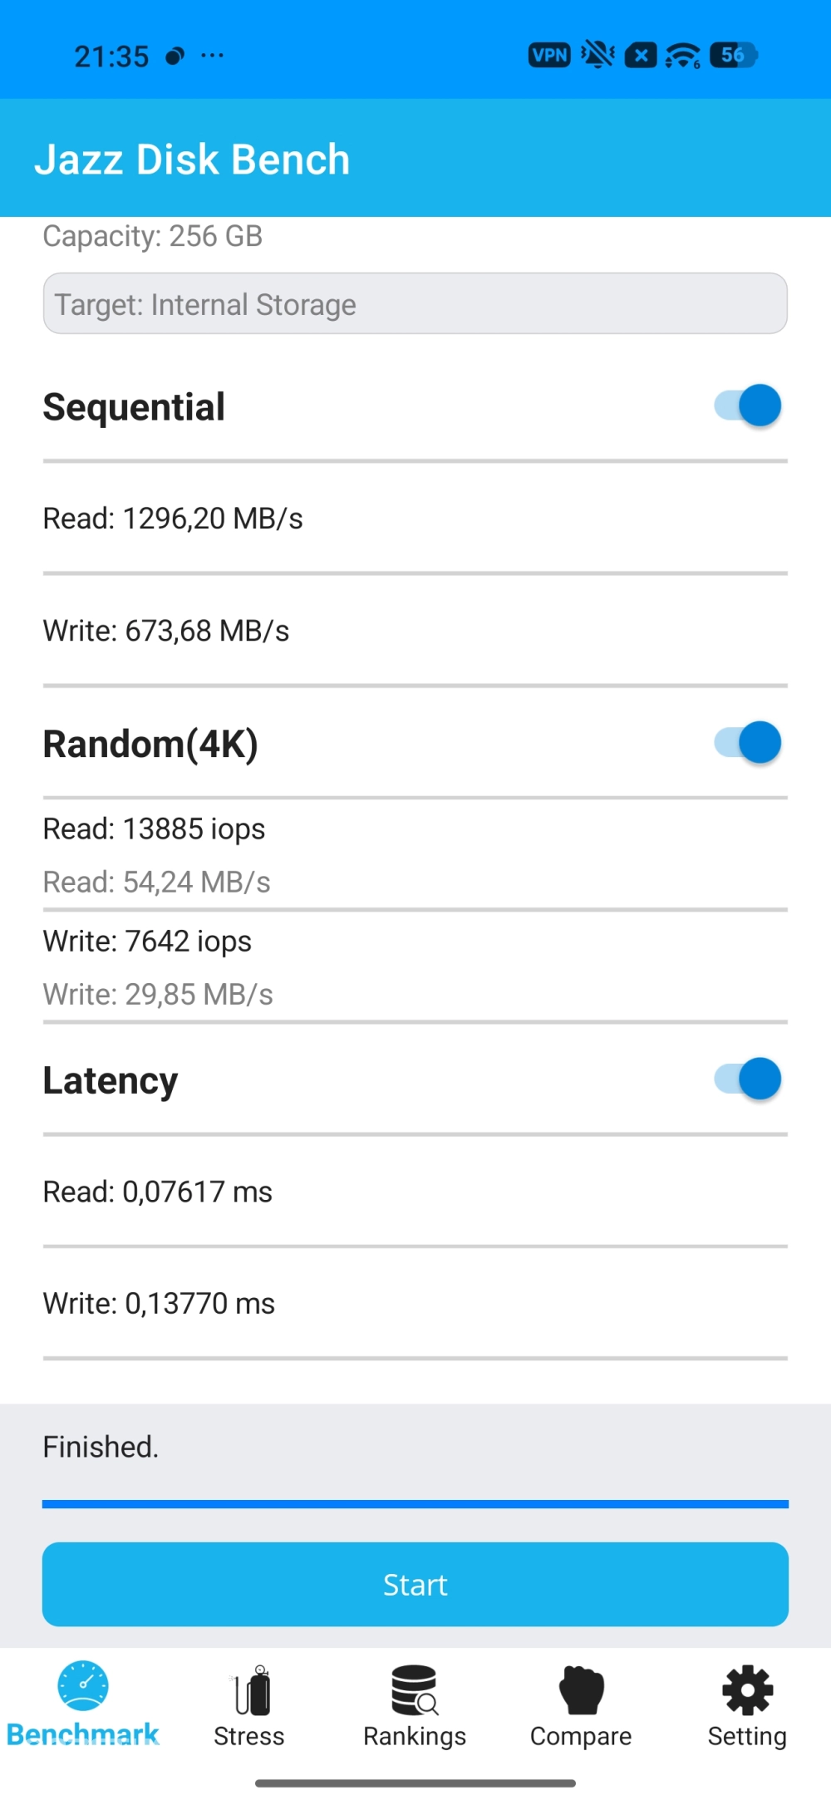Tap the muted notification bell icon
The width and height of the screenshot is (831, 1800).
point(597,56)
